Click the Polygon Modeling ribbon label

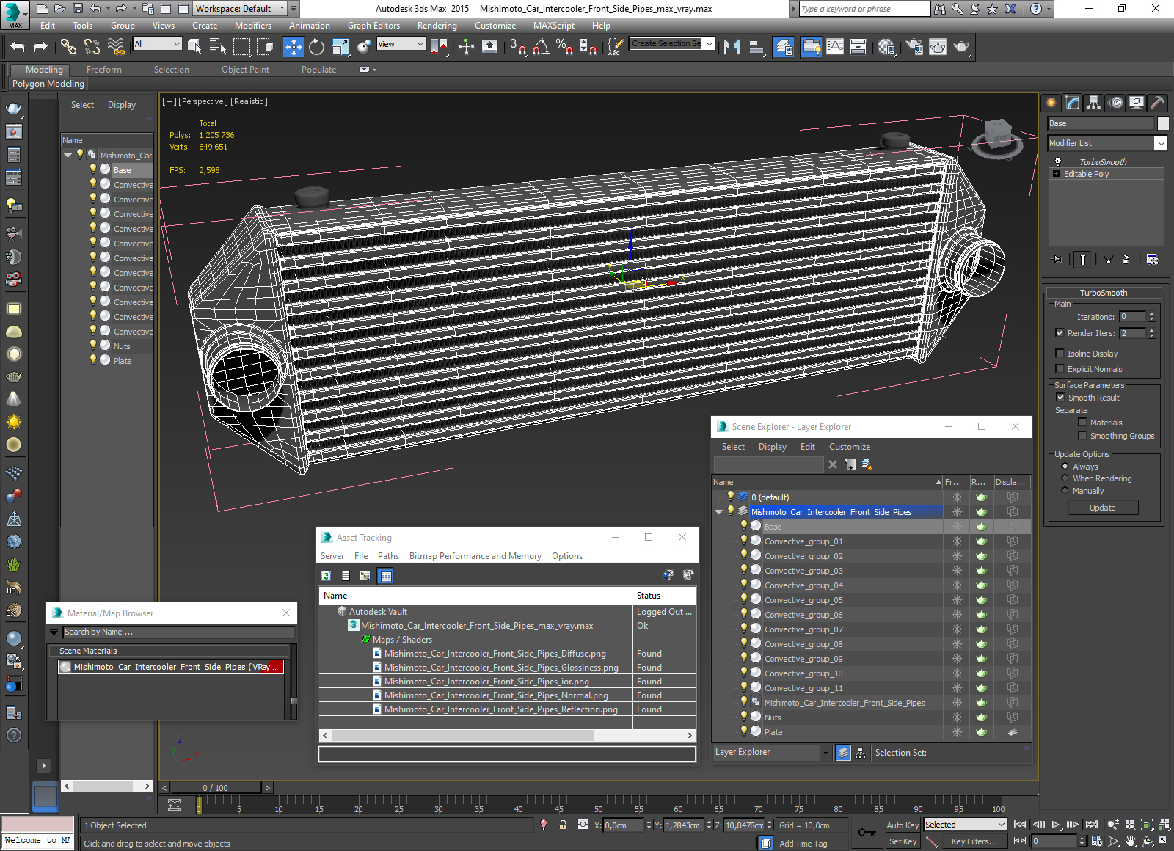[48, 84]
